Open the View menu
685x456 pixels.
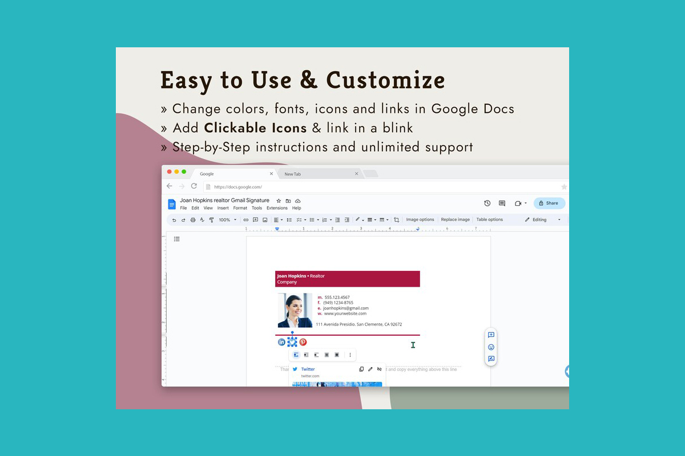[208, 208]
